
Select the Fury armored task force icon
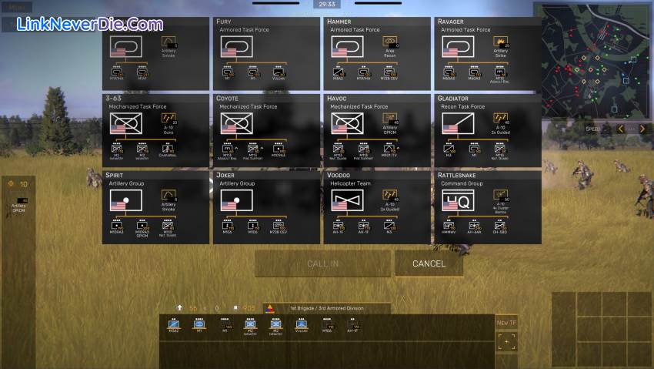[x=237, y=48]
